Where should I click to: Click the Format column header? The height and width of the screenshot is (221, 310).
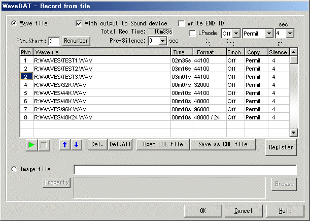(210, 52)
